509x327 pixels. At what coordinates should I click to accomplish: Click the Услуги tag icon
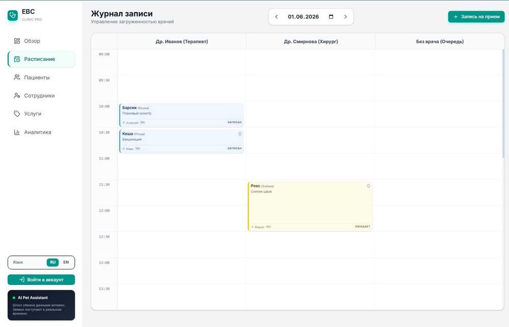tap(17, 114)
